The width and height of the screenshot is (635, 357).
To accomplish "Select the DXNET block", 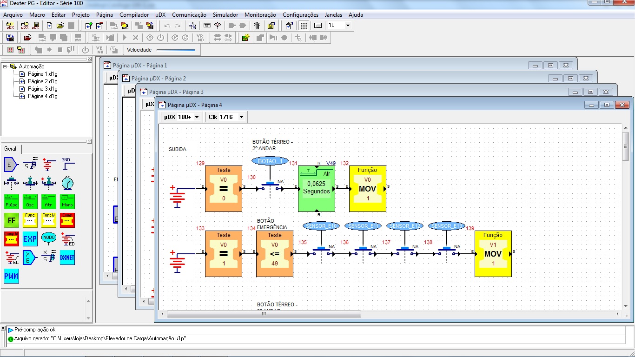I will (67, 257).
